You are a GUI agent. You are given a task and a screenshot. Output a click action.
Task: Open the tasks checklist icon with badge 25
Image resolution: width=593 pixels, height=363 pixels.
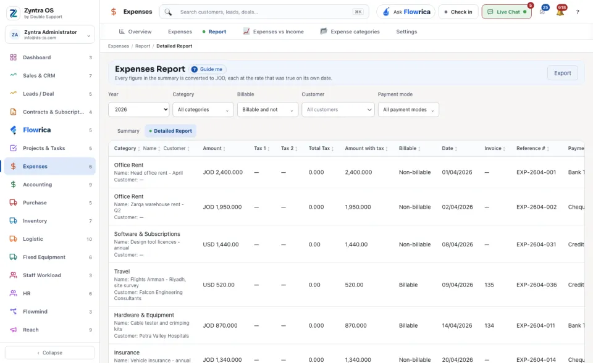pos(542,12)
